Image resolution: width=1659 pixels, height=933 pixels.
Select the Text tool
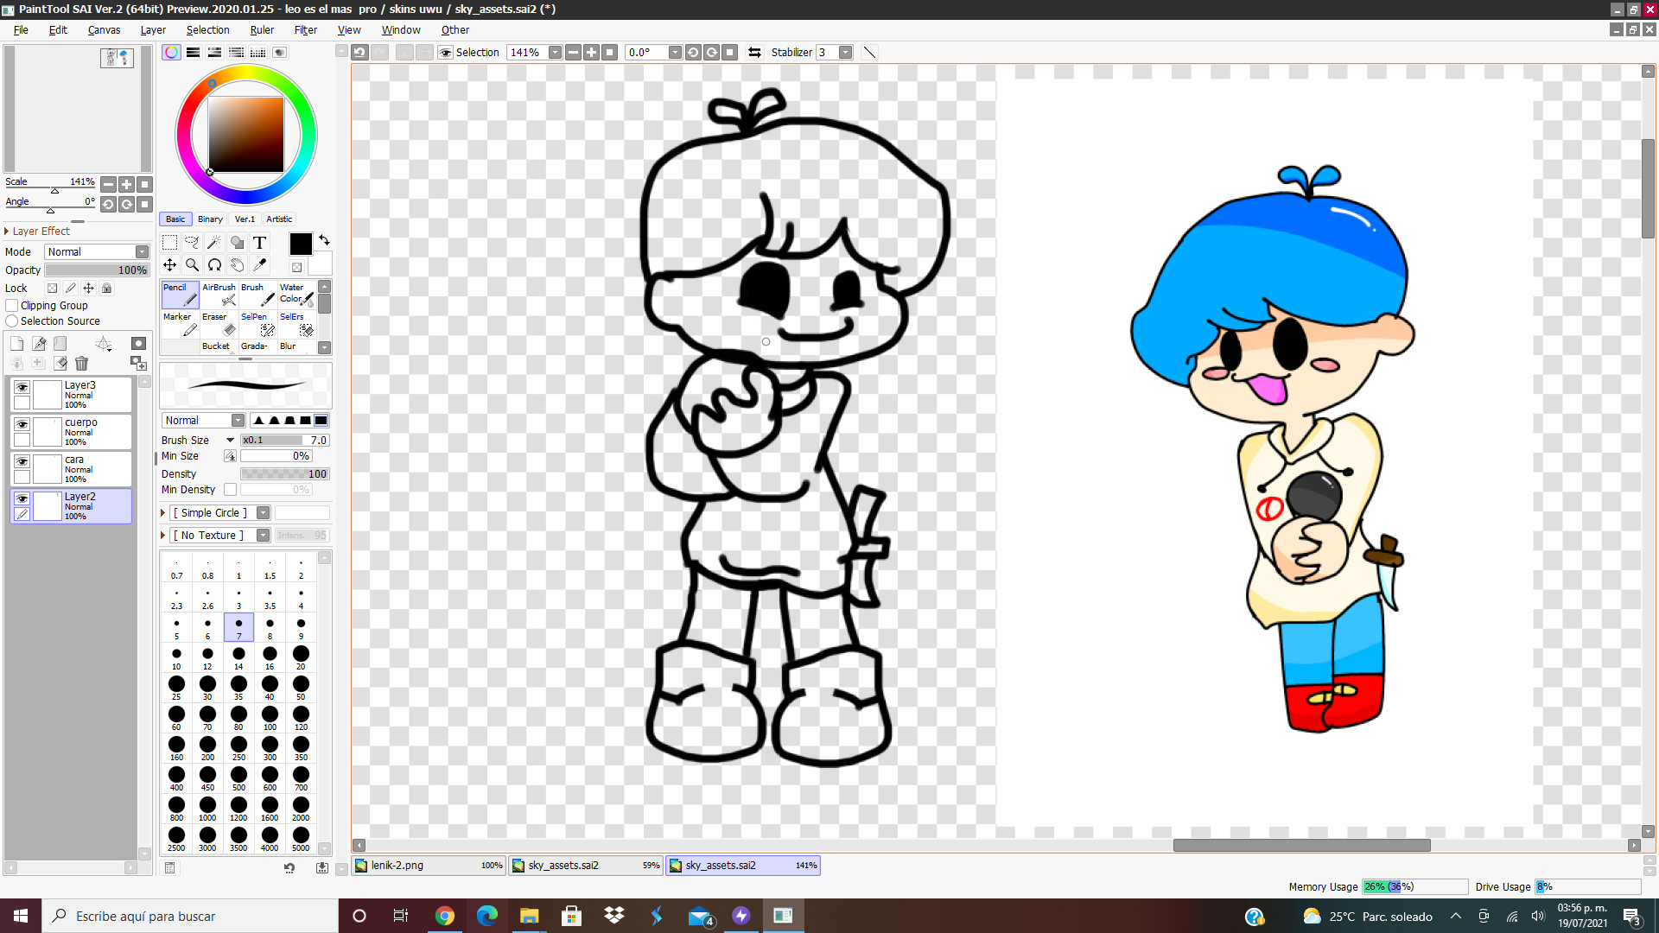coord(259,243)
